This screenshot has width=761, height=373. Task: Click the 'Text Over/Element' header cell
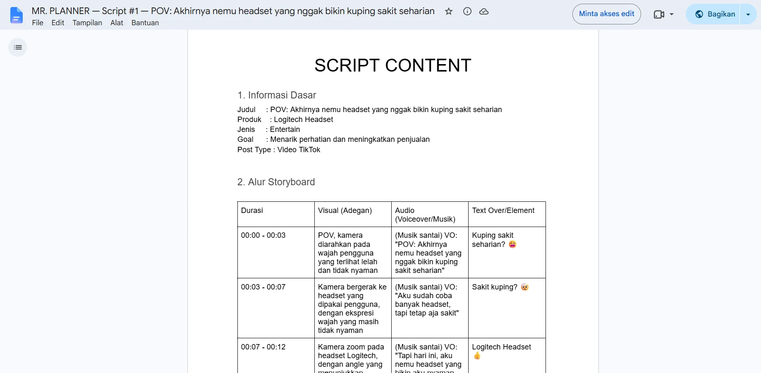507,214
